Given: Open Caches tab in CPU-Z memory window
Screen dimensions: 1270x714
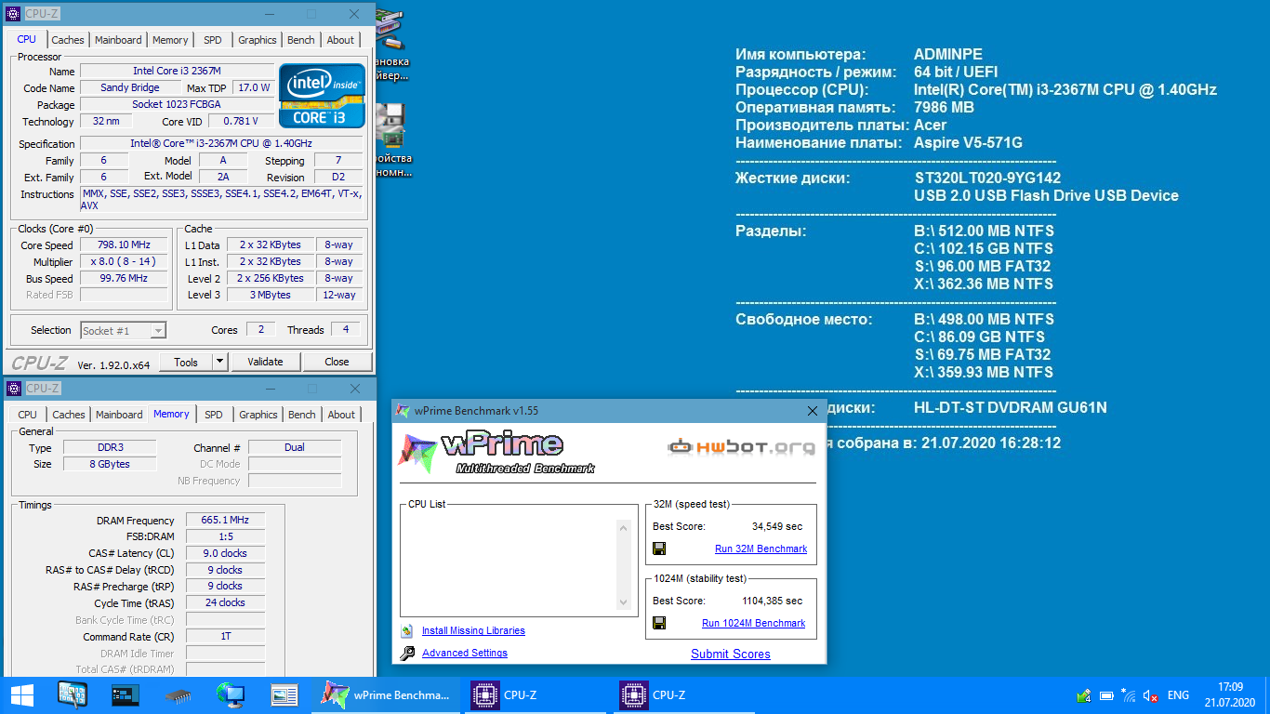Looking at the screenshot, I should tap(69, 415).
